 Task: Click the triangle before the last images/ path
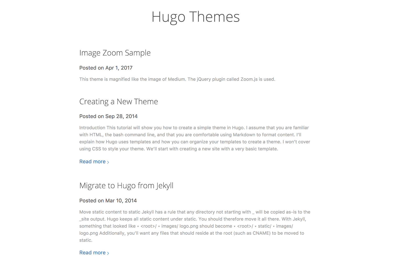point(273,226)
